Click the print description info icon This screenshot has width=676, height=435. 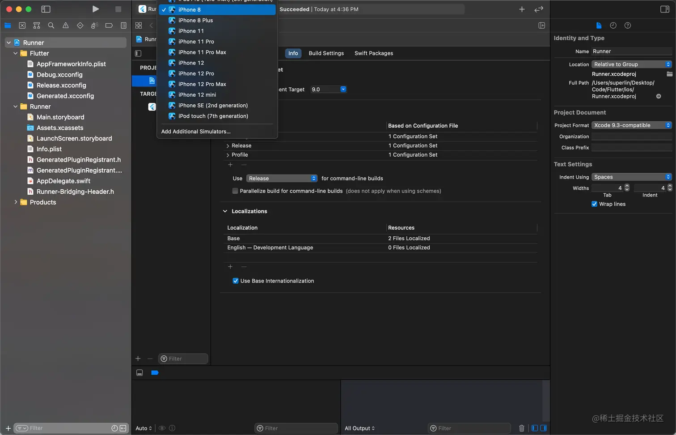(172, 428)
